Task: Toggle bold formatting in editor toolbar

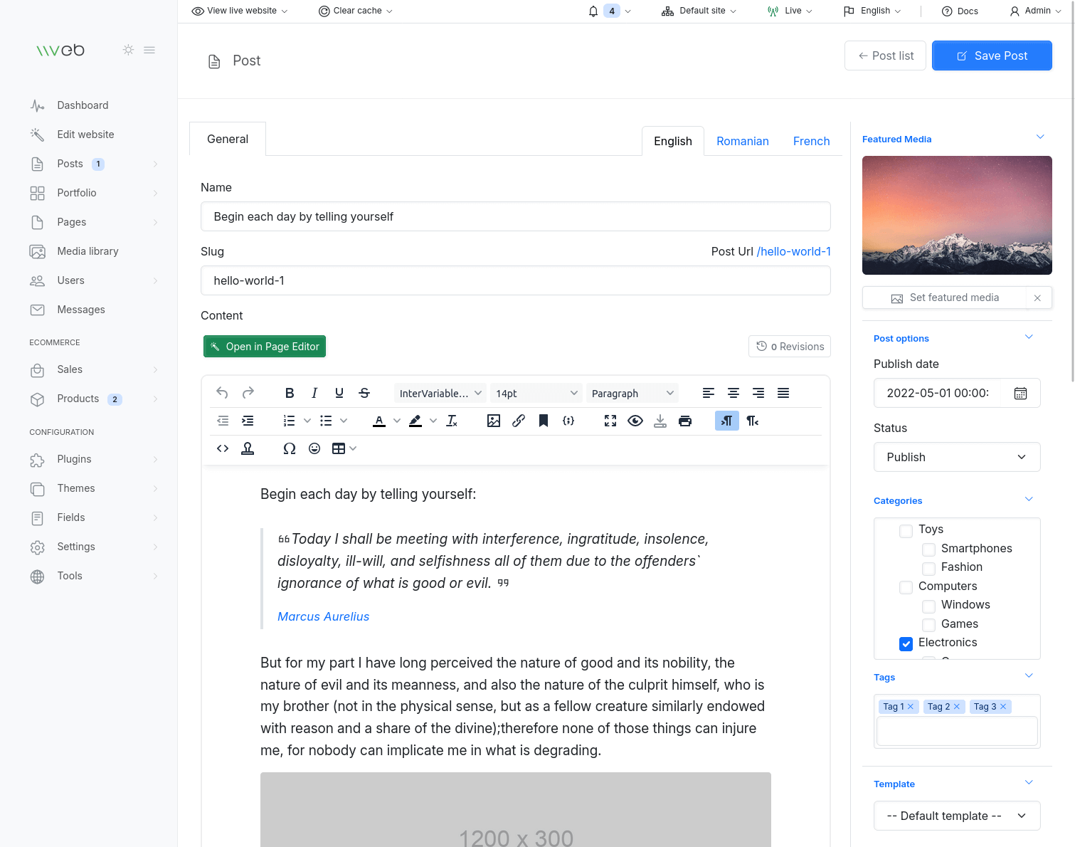Action: pyautogui.click(x=290, y=393)
